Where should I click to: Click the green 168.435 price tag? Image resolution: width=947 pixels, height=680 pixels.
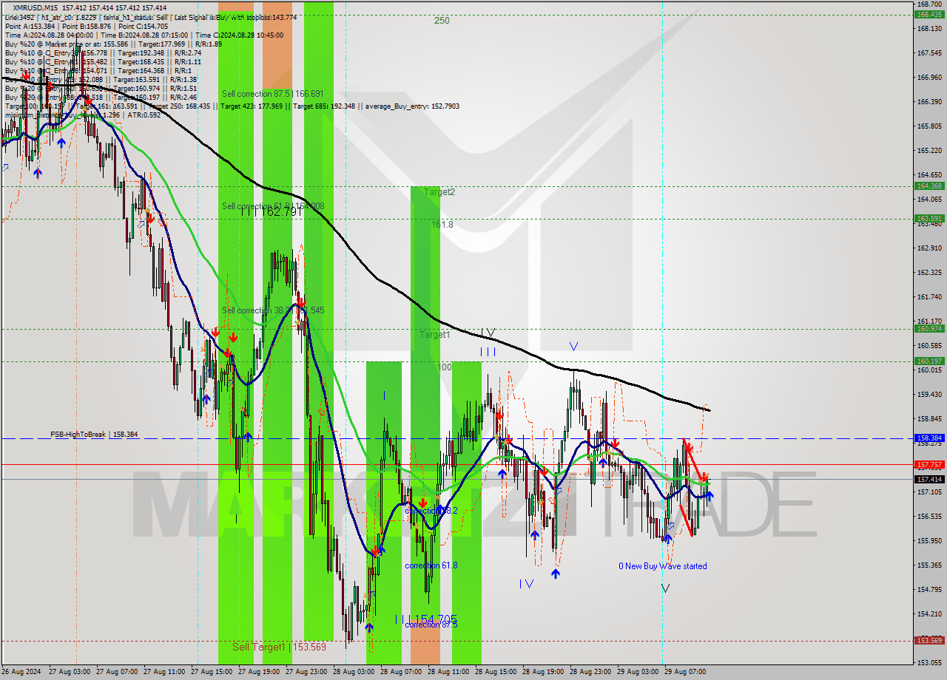[929, 14]
